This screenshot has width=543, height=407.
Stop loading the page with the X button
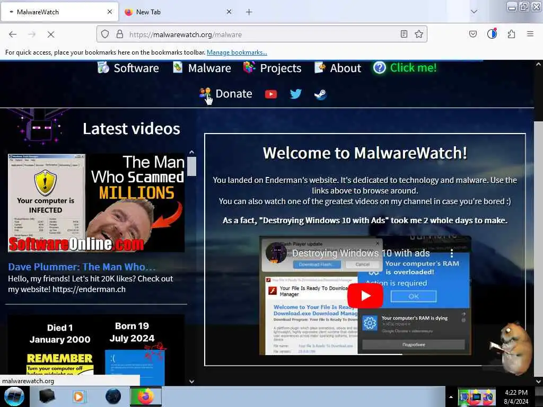(50, 34)
